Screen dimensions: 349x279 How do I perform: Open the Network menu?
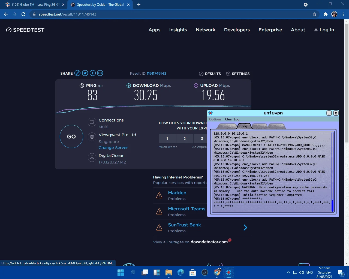[206, 30]
